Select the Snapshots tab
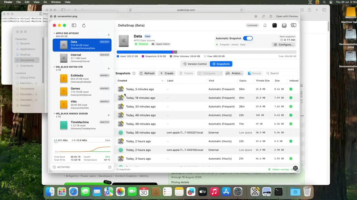This screenshot has width=357, height=200. click(x=221, y=64)
